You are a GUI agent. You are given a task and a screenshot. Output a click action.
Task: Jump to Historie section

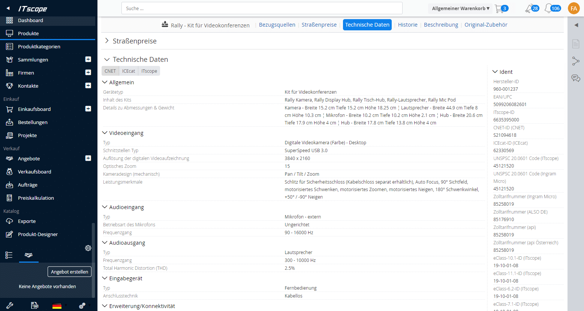click(x=407, y=25)
